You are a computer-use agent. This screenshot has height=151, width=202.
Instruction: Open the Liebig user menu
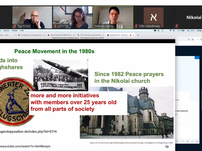pyautogui.click(x=199, y=31)
